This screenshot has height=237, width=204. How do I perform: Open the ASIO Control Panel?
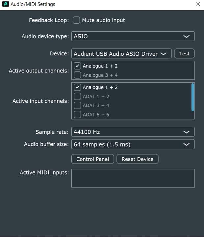92,159
